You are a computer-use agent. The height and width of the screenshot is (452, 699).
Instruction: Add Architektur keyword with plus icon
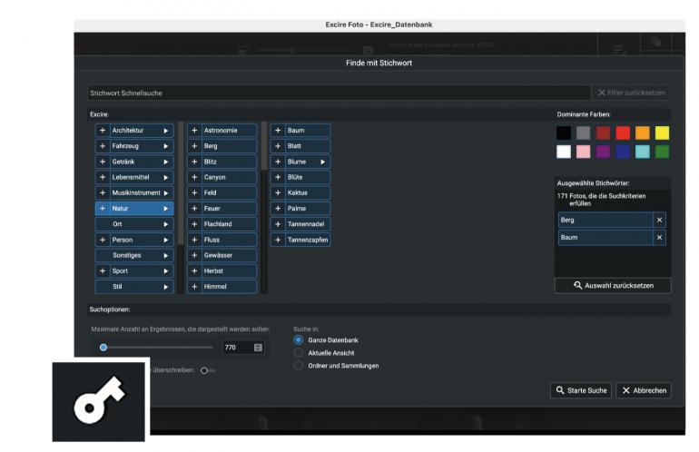103,131
